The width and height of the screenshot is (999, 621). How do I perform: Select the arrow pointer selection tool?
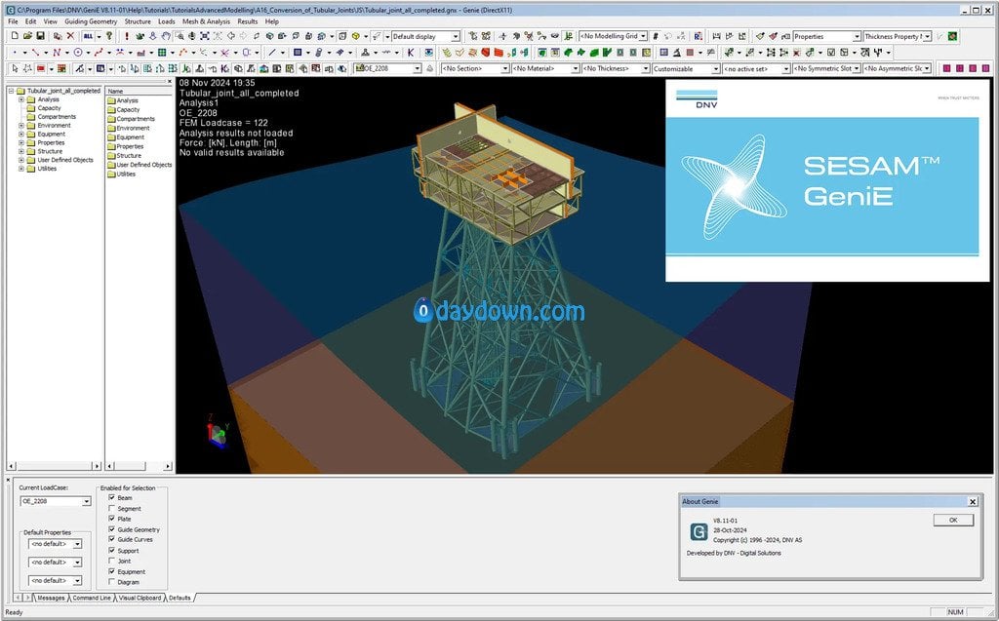(16, 68)
